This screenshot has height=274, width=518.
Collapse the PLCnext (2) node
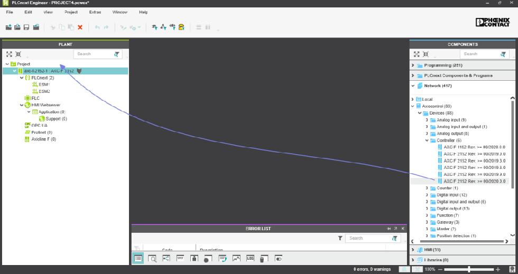(x=22, y=78)
